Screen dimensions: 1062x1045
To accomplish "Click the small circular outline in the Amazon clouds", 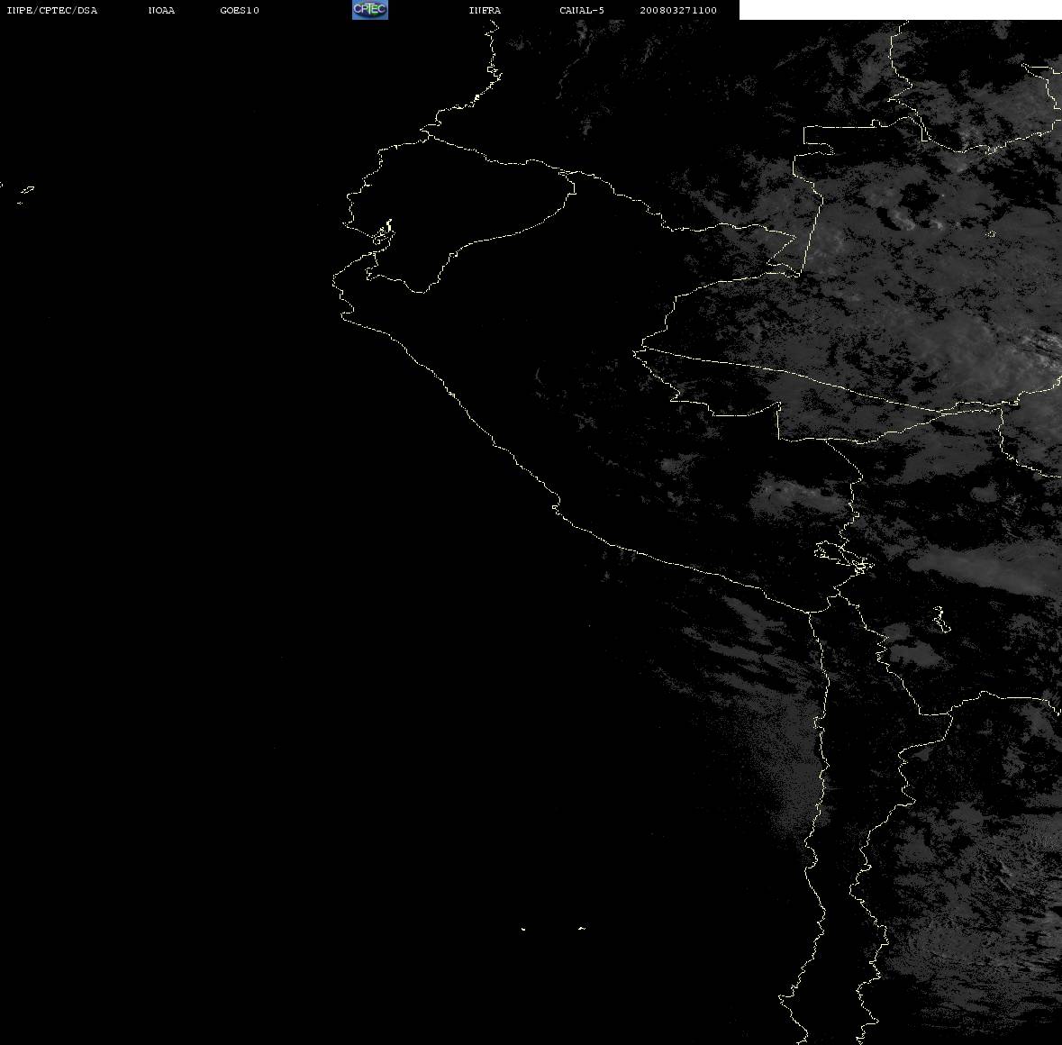I will (991, 233).
